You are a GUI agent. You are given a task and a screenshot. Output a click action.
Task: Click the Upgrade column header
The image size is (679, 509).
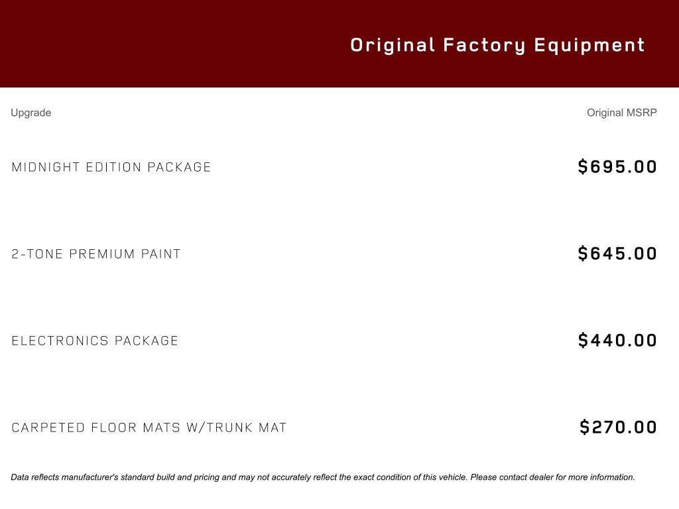(31, 113)
